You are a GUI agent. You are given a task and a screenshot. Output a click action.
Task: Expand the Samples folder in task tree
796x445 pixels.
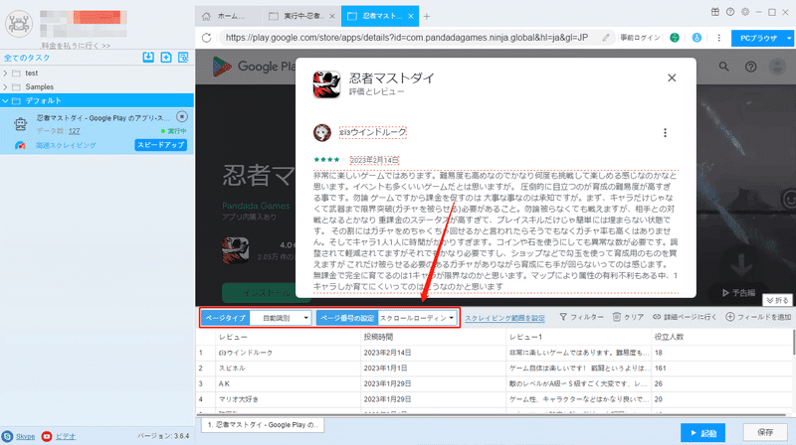pyautogui.click(x=6, y=86)
